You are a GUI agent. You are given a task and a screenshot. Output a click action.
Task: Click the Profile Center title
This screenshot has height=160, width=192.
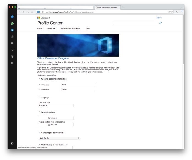(x=50, y=23)
